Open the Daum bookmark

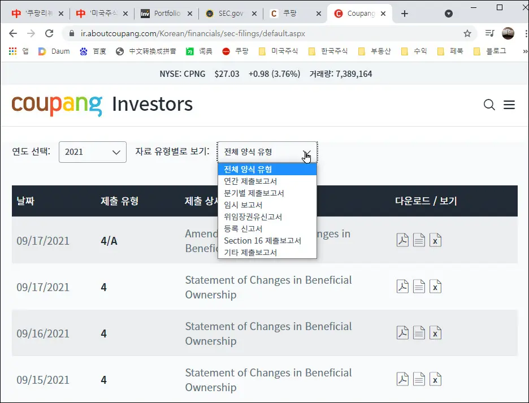pos(54,51)
